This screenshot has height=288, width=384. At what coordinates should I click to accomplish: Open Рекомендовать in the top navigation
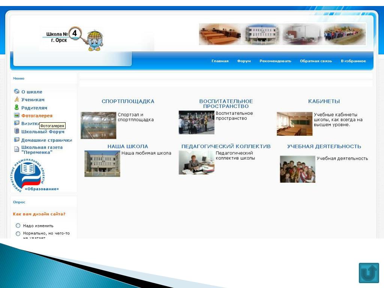pos(275,61)
